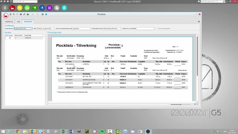
Task: Switch to the Selektering tab
Action: [9, 22]
